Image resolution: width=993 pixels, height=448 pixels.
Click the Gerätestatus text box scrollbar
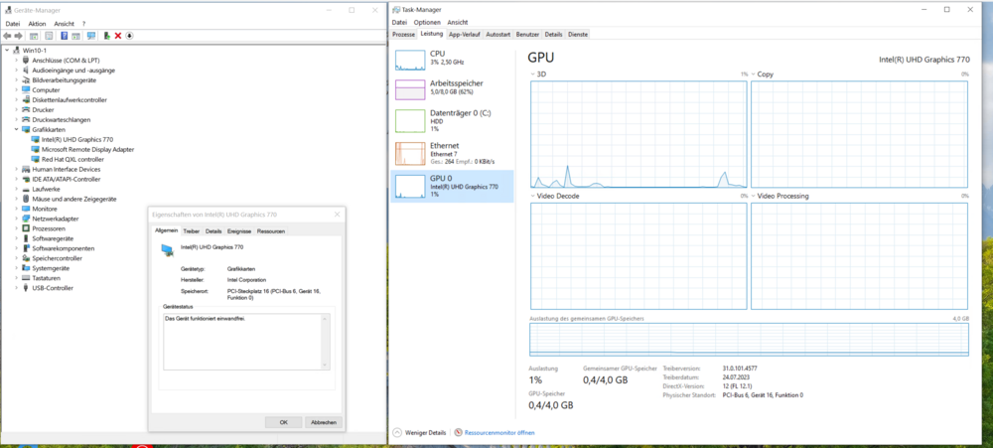click(x=326, y=341)
